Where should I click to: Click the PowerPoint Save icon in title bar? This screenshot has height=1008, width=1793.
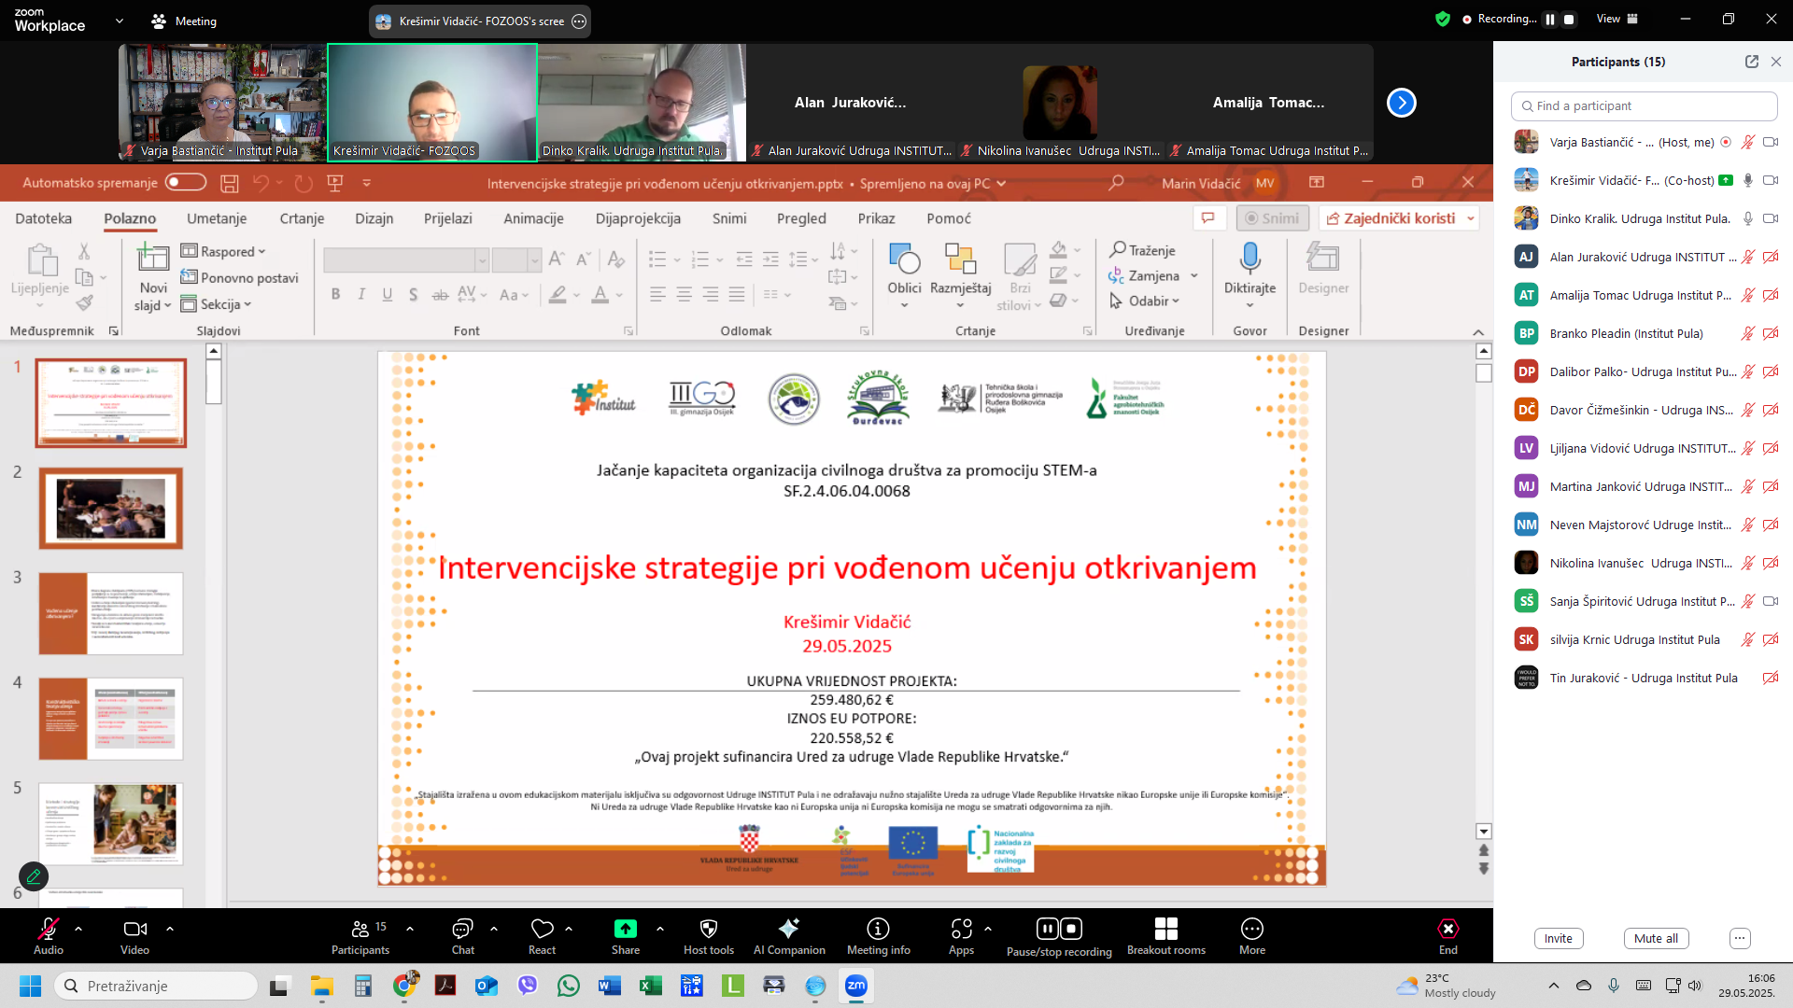pyautogui.click(x=229, y=184)
